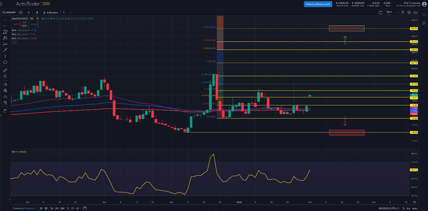Hide all drawings with eye icon
The width and height of the screenshot is (428, 211).
[x=5, y=102]
